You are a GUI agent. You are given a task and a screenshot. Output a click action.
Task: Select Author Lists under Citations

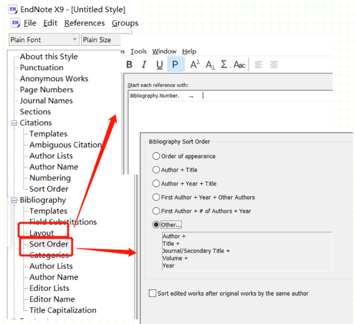click(x=51, y=156)
